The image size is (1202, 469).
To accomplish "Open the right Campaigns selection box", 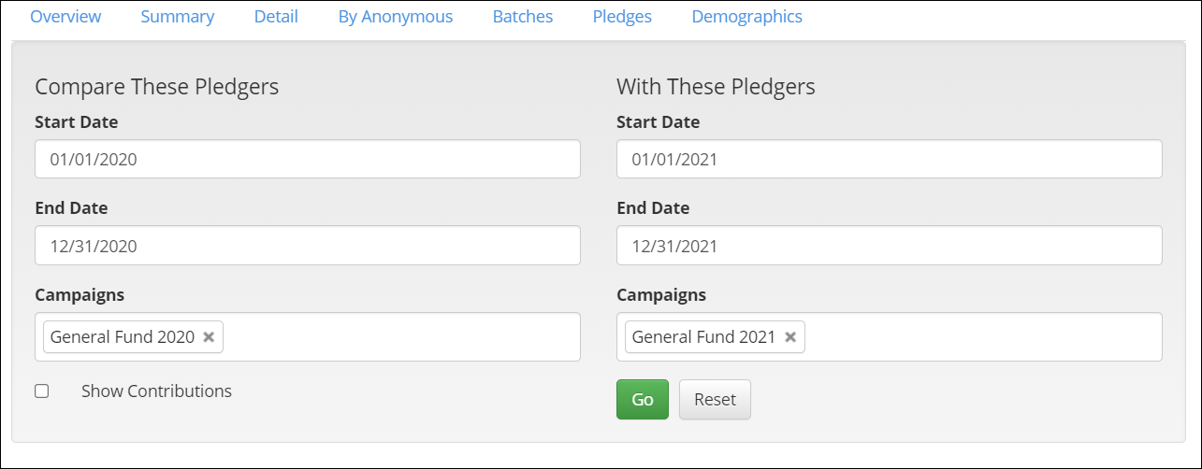I will tap(982, 337).
